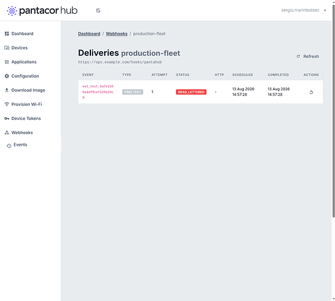Click the Configuration gear icon
The height and width of the screenshot is (301, 335).
7,76
